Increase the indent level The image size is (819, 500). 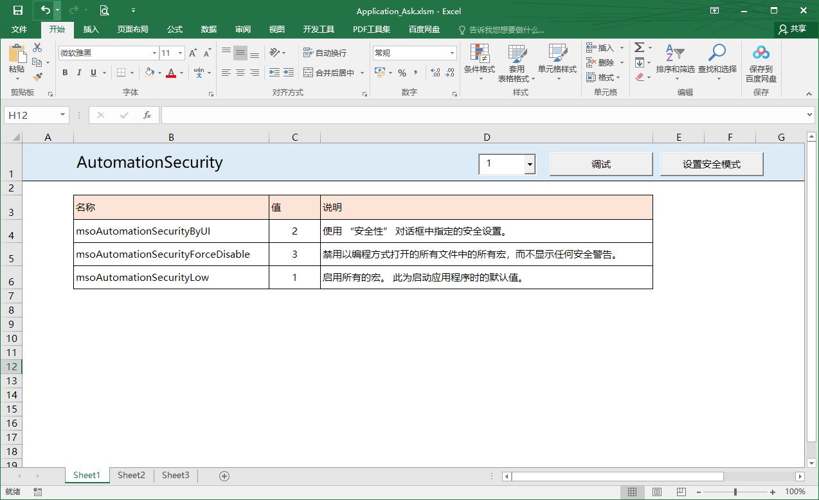tap(289, 73)
